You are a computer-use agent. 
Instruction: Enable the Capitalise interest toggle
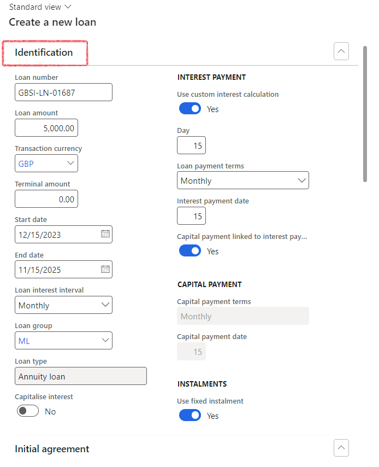pyautogui.click(x=28, y=411)
